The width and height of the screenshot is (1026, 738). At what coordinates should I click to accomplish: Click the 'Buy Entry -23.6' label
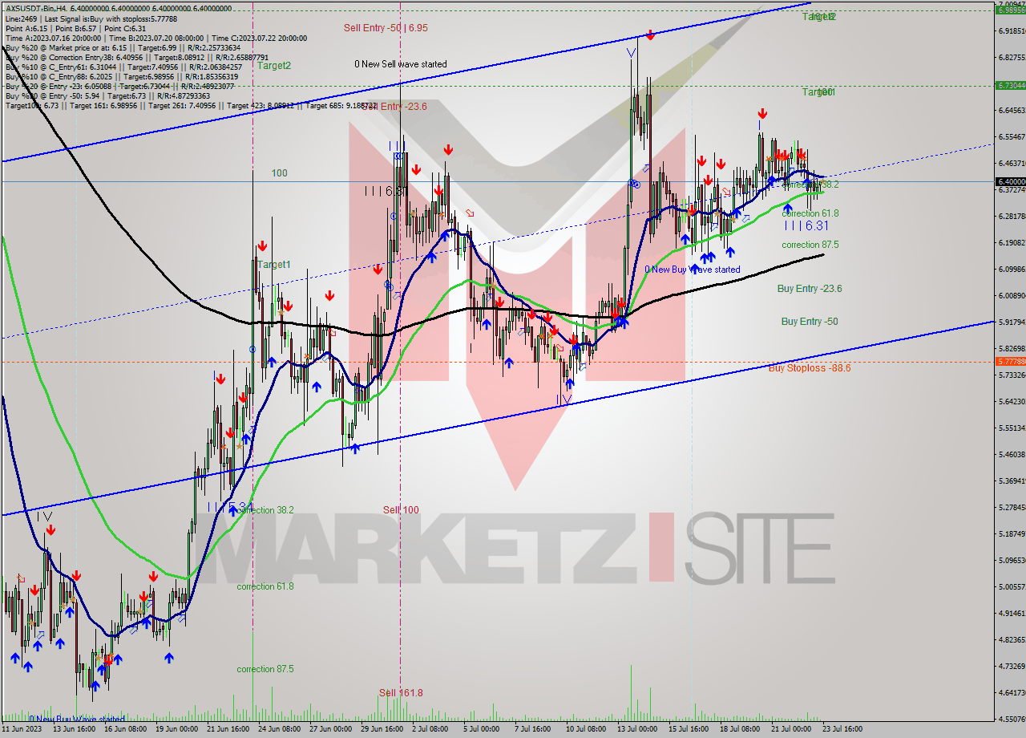[810, 289]
